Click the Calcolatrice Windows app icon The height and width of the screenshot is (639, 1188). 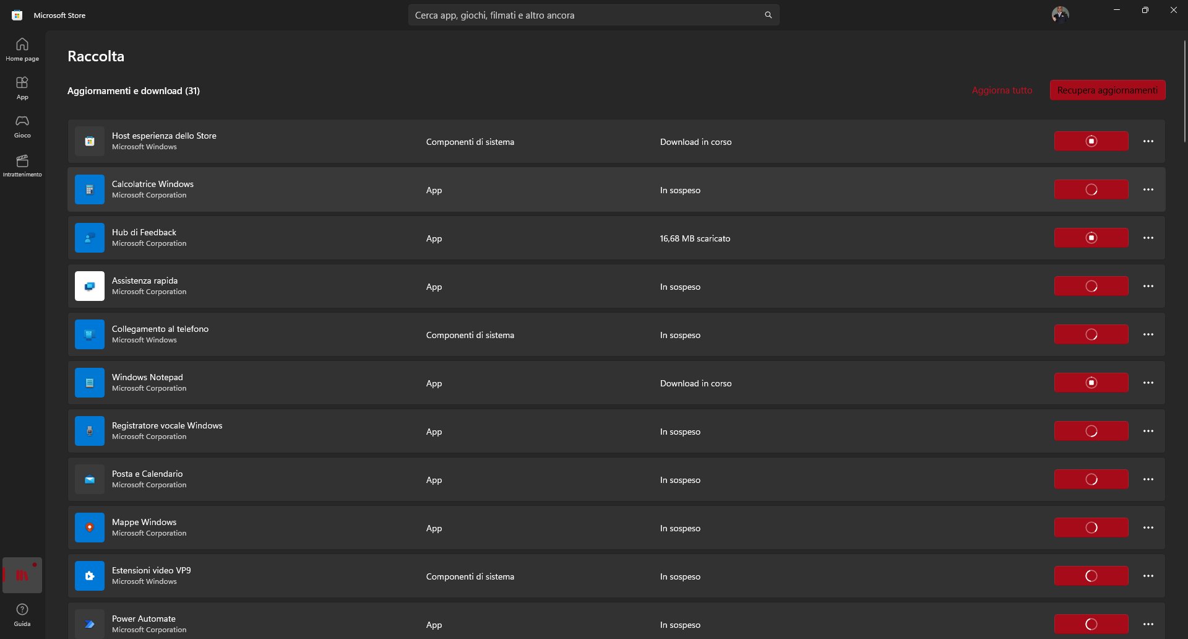pyautogui.click(x=90, y=189)
